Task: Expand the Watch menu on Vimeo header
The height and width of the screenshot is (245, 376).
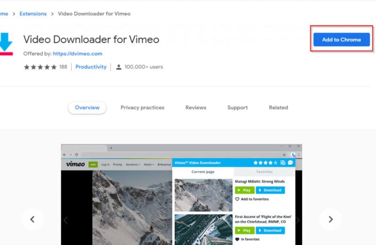Action: click(149, 165)
